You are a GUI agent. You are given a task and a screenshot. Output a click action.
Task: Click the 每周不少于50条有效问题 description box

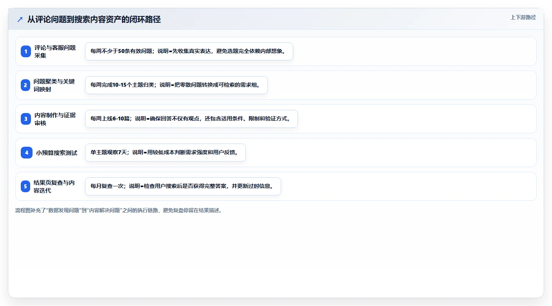coord(189,51)
